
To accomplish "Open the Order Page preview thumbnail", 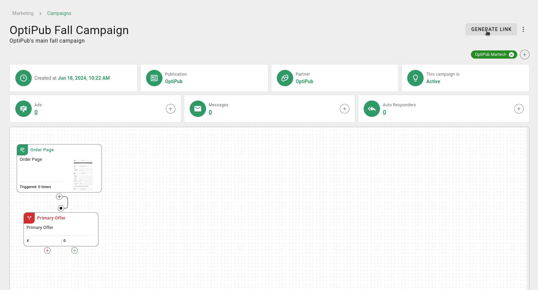I will pyautogui.click(x=83, y=175).
